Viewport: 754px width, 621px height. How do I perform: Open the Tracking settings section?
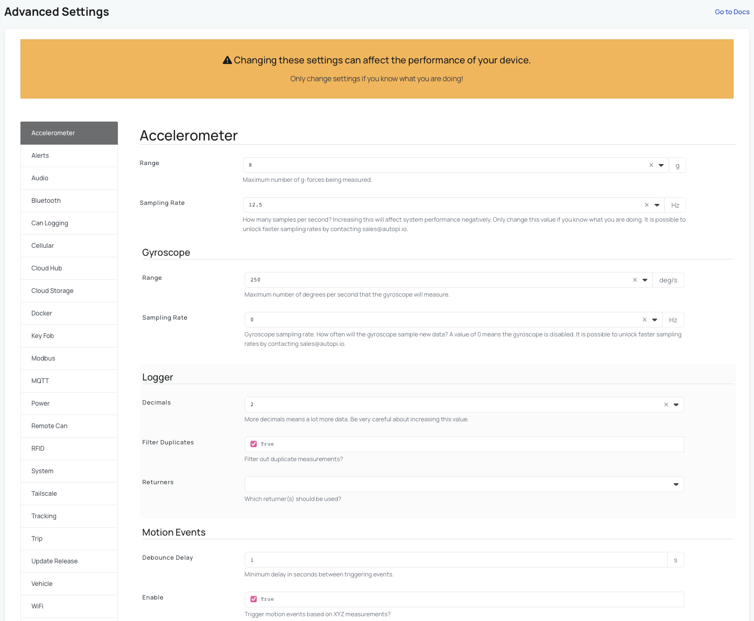69,516
